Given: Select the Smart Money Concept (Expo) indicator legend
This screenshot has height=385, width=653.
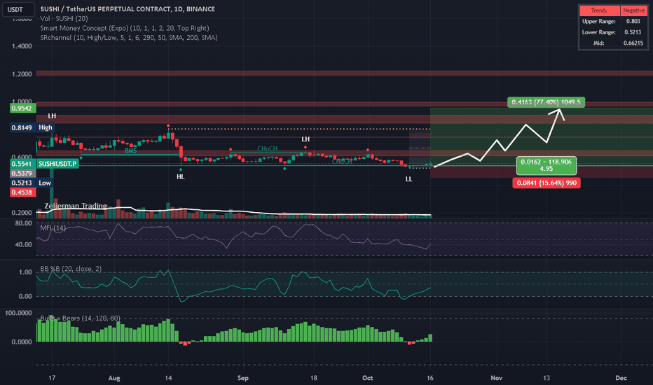Looking at the screenshot, I should click(125, 28).
